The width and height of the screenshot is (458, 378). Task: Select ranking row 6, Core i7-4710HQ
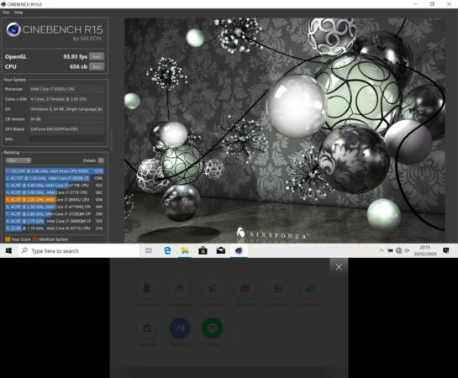(55, 207)
